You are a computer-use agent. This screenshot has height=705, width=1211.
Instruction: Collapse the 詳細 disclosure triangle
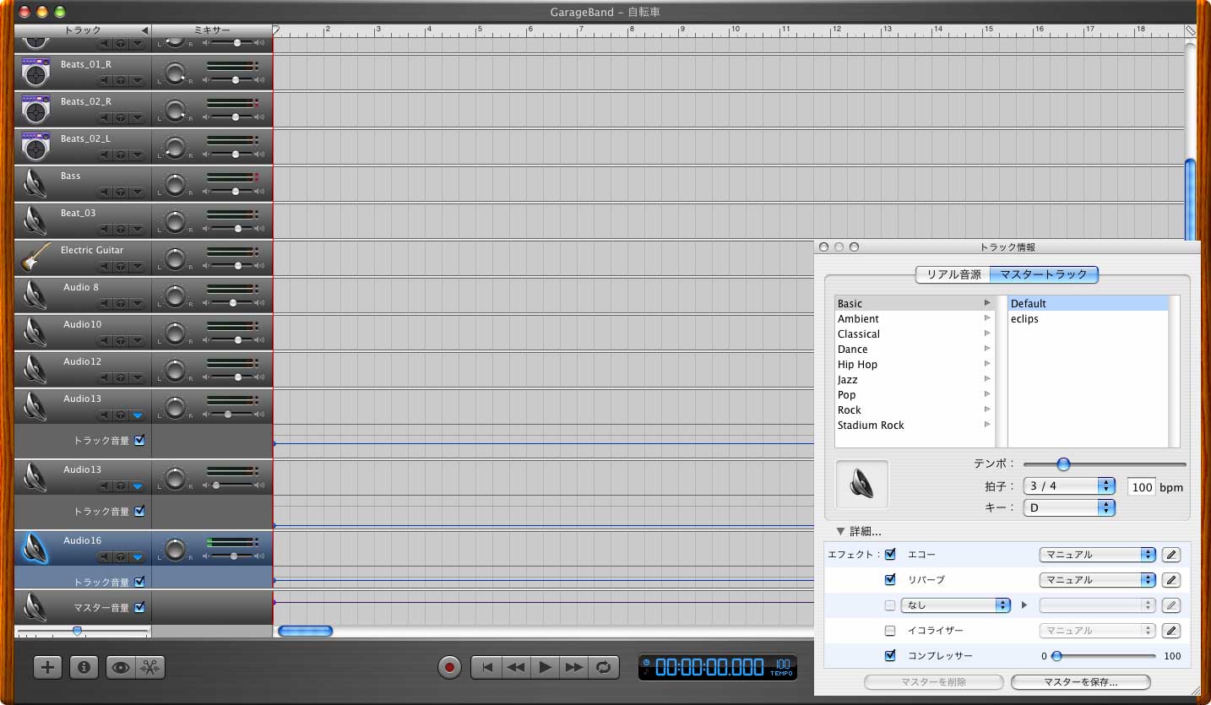(x=840, y=532)
